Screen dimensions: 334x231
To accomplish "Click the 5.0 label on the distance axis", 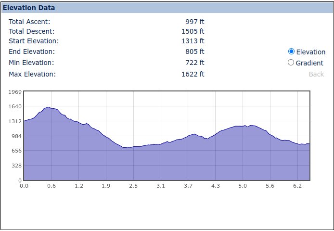I will coord(243,186).
